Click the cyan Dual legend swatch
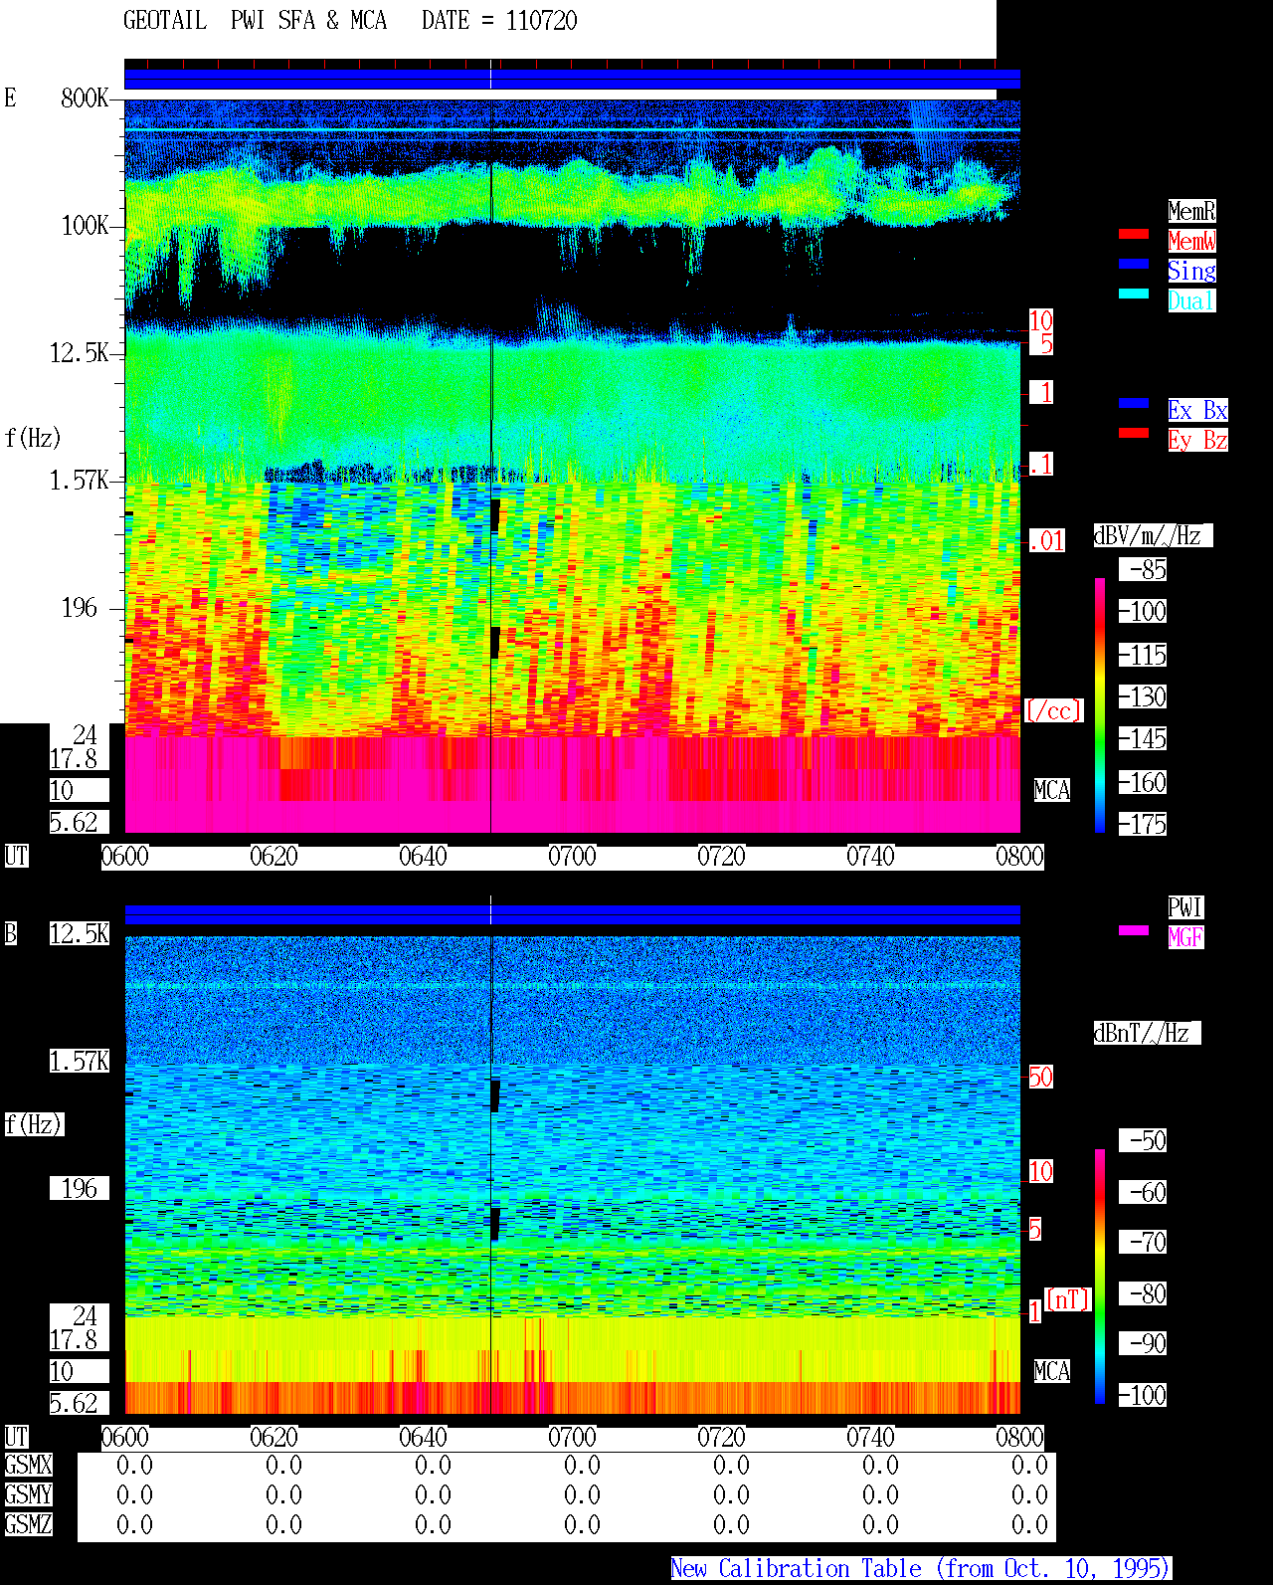The image size is (1273, 1585). tap(1134, 294)
